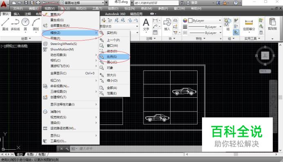Select zoom 动态(D) option
This screenshot has height=162, width=283.
click(x=114, y=51)
